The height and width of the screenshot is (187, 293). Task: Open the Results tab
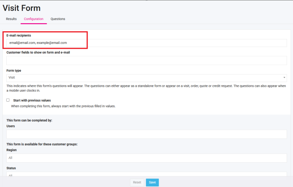[x=11, y=19]
